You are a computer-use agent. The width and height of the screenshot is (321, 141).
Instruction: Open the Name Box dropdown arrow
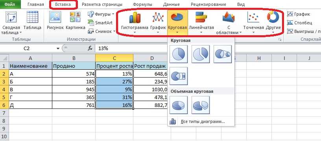click(58, 49)
